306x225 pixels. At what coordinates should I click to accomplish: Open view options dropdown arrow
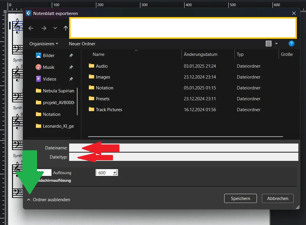276,44
